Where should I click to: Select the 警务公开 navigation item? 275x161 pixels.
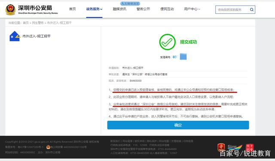click(x=143, y=9)
